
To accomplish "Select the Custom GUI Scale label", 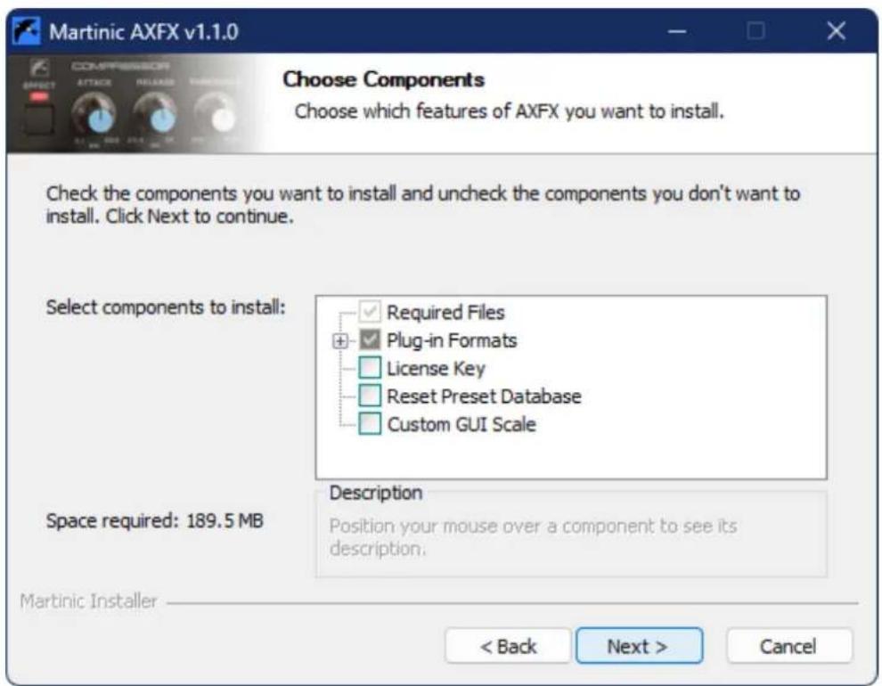I will (x=461, y=424).
